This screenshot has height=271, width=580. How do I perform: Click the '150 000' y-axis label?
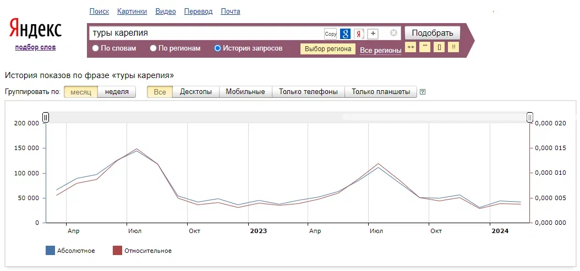(x=26, y=148)
